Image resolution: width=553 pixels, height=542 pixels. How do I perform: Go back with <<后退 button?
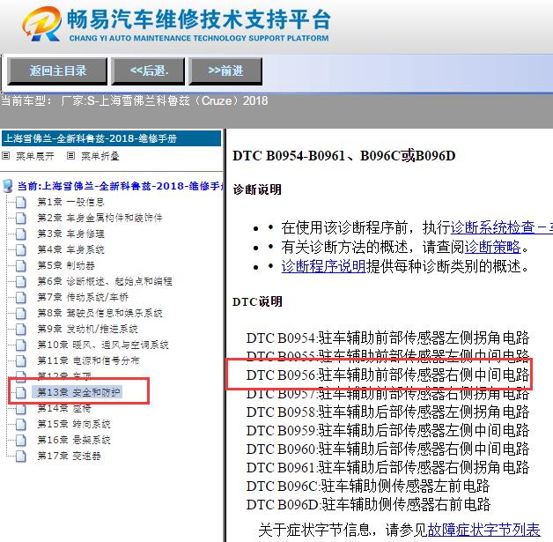(x=148, y=71)
